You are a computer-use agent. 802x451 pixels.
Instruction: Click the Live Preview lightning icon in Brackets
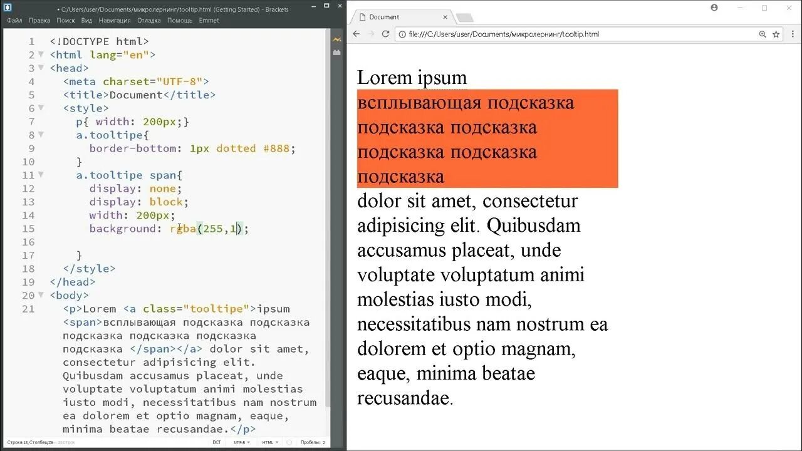coord(337,40)
